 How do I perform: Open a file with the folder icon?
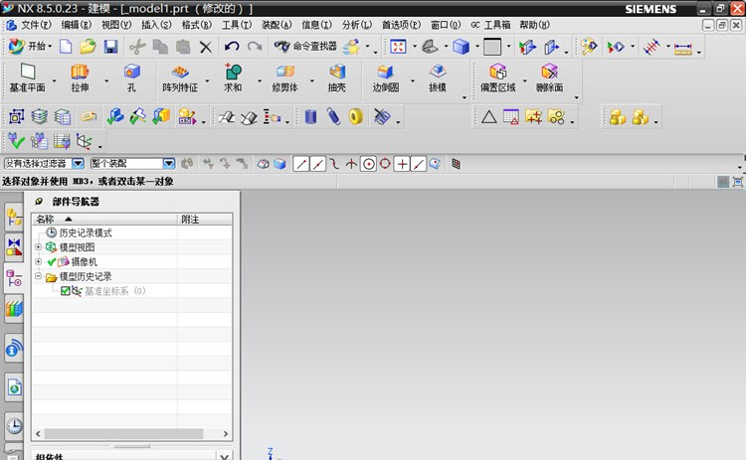pyautogui.click(x=88, y=47)
